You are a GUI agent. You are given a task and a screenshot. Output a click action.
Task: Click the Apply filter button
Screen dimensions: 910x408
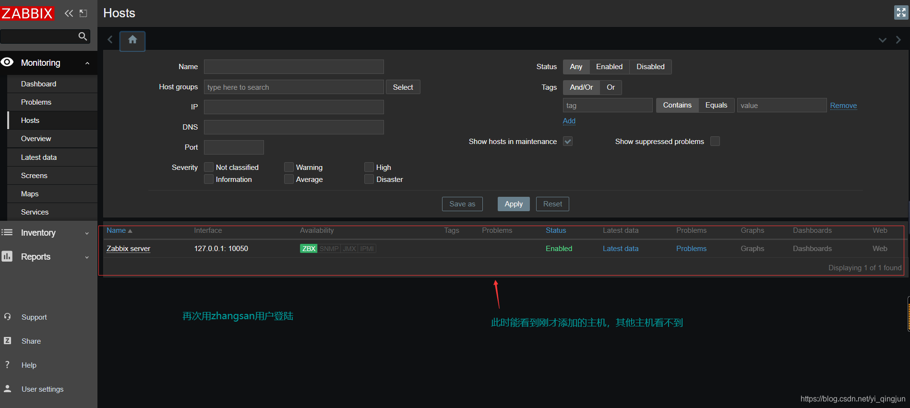point(514,204)
